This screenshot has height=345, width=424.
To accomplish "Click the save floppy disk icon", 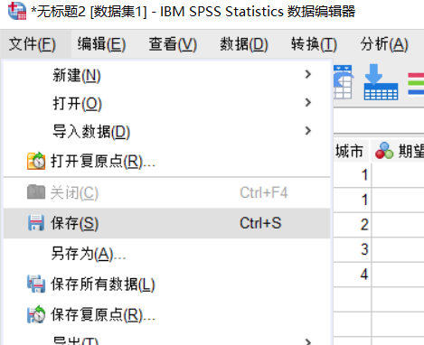I will [36, 223].
